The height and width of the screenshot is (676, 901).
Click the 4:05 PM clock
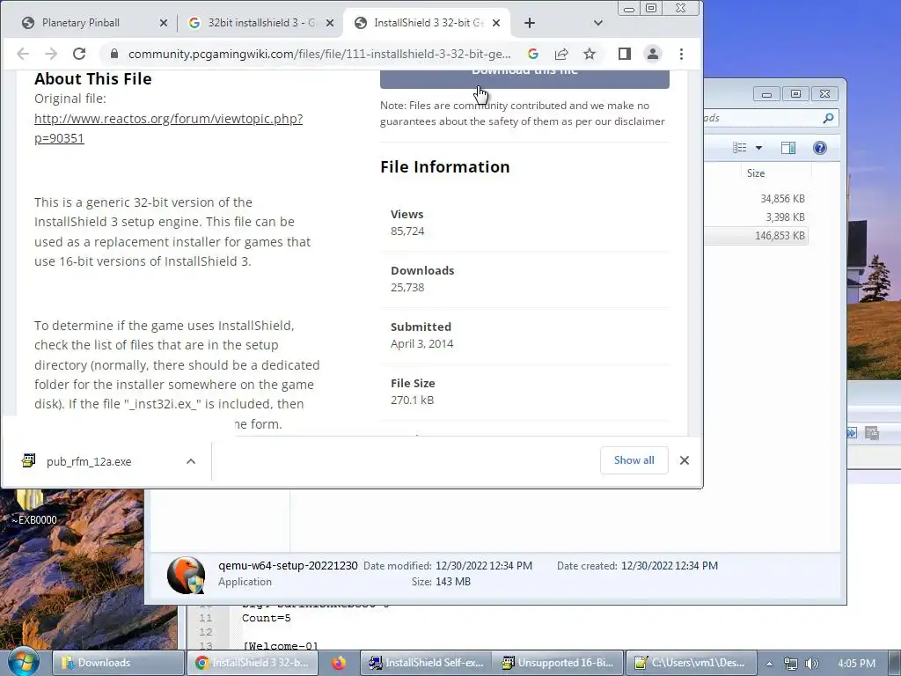tap(856, 664)
